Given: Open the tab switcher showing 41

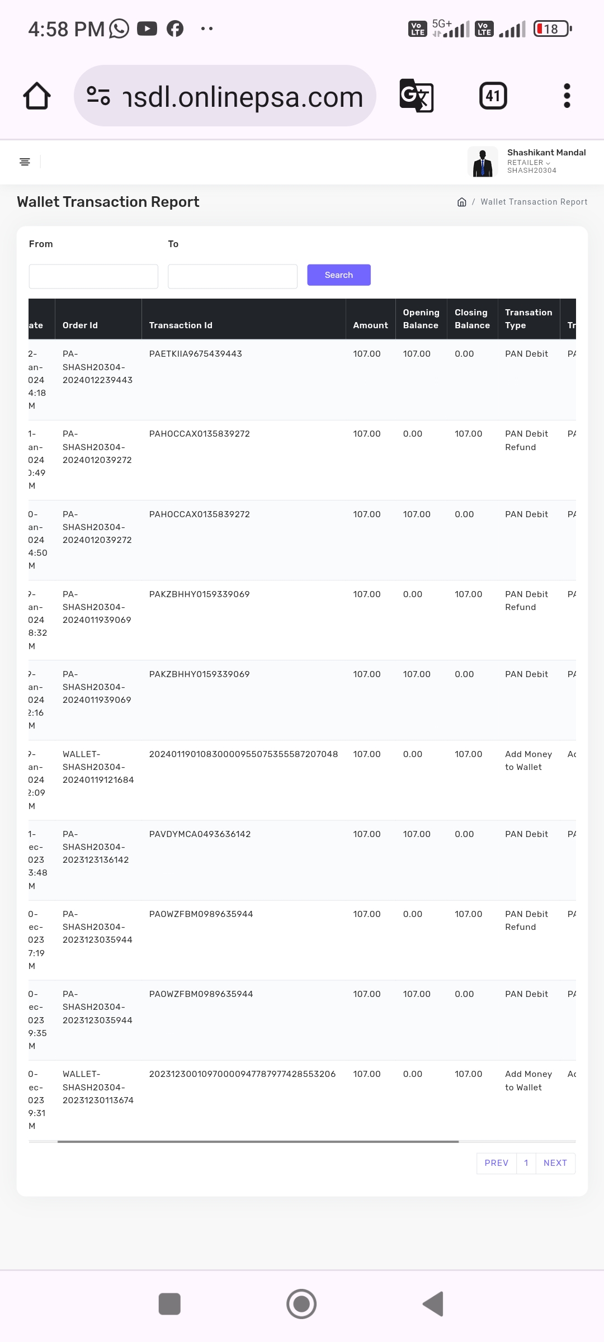Looking at the screenshot, I should click(493, 96).
